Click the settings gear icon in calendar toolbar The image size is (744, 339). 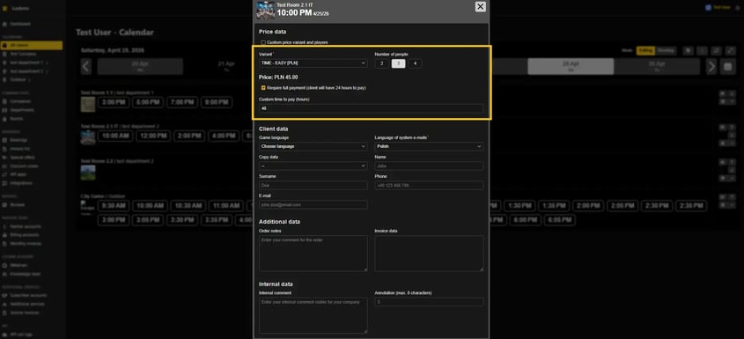pyautogui.click(x=688, y=50)
